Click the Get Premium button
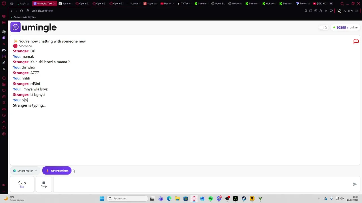362x203 pixels. 57,171
